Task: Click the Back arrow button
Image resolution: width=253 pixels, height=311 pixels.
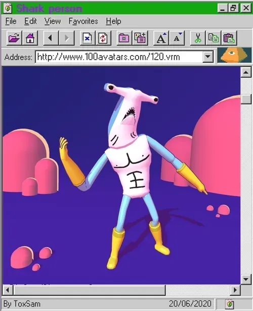Action: pyautogui.click(x=51, y=38)
